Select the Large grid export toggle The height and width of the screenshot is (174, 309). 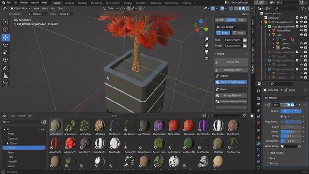[x=223, y=33]
